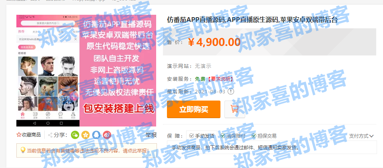Share to Weibo red icon
Screen dimensions: 383x168
point(107,135)
